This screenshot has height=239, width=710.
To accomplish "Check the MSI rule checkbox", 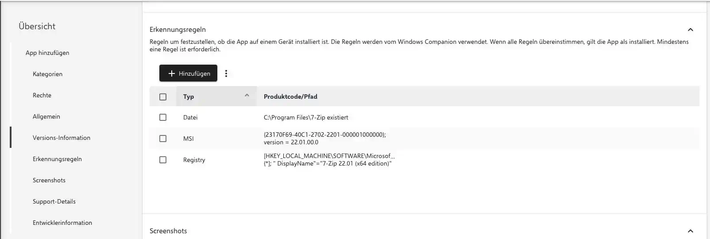I will point(163,139).
